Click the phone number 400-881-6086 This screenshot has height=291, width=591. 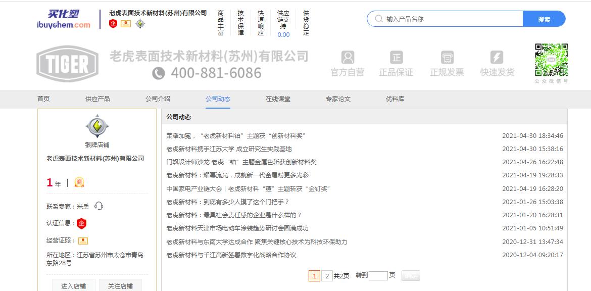point(216,73)
